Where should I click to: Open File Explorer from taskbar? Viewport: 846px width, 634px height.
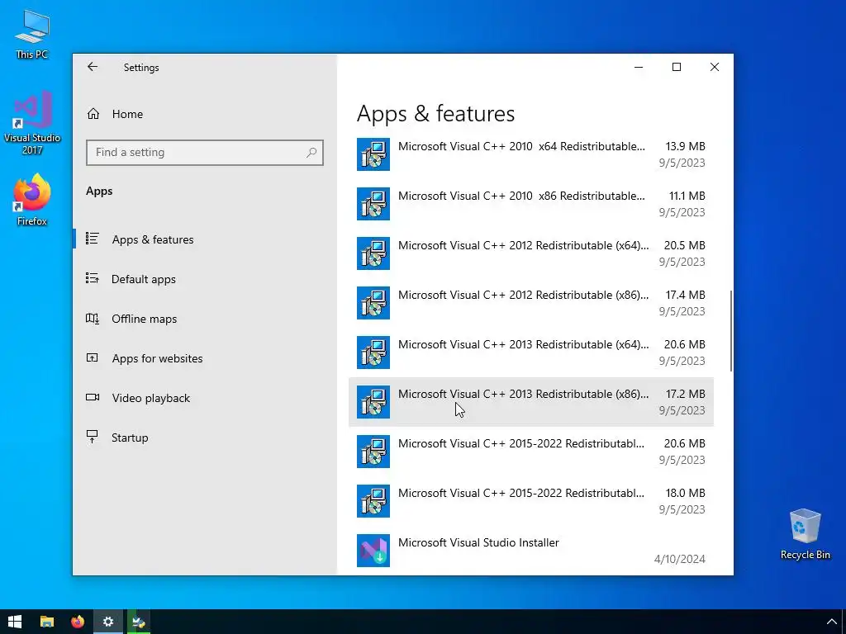tap(47, 622)
